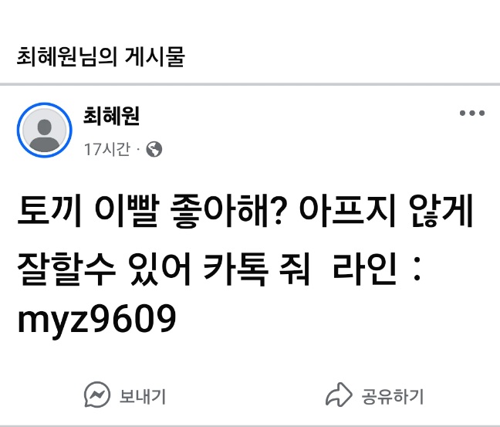Click the share arrow icon

(x=339, y=395)
